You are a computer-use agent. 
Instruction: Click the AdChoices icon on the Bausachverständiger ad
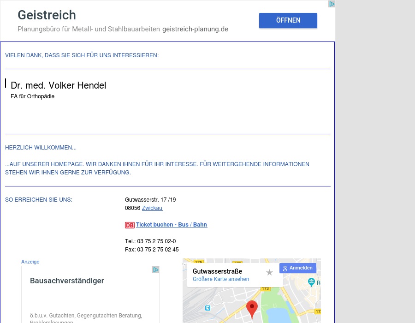pos(156,269)
